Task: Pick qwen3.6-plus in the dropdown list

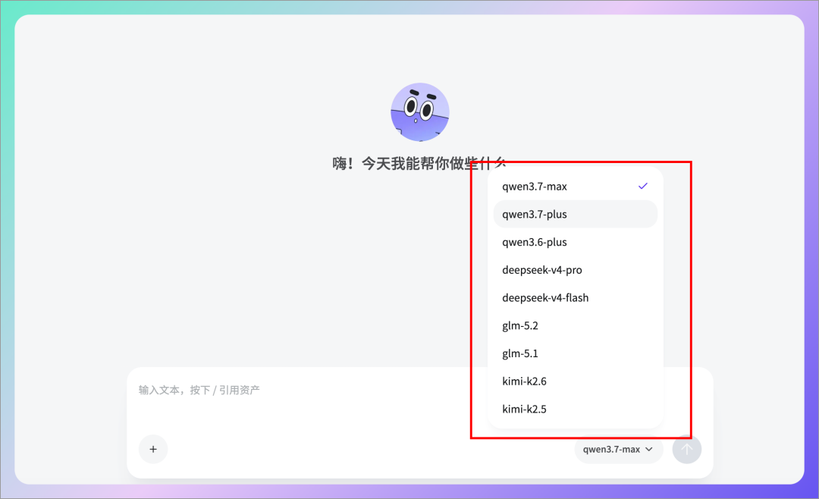Action: 575,242
